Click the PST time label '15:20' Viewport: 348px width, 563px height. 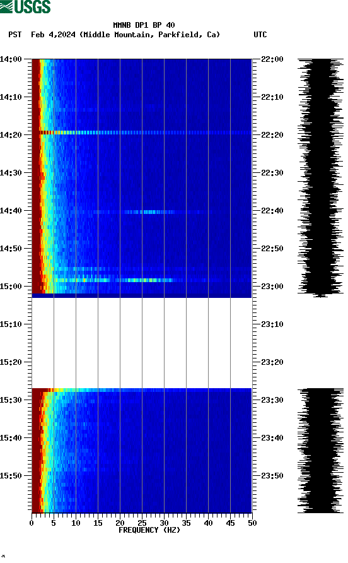(11, 362)
